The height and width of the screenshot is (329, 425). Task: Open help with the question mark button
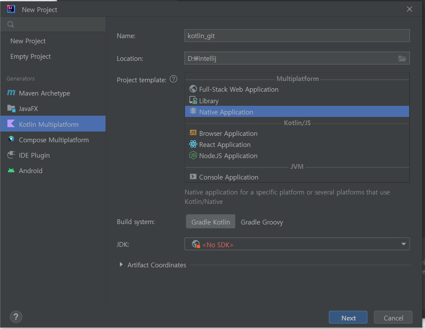16,317
